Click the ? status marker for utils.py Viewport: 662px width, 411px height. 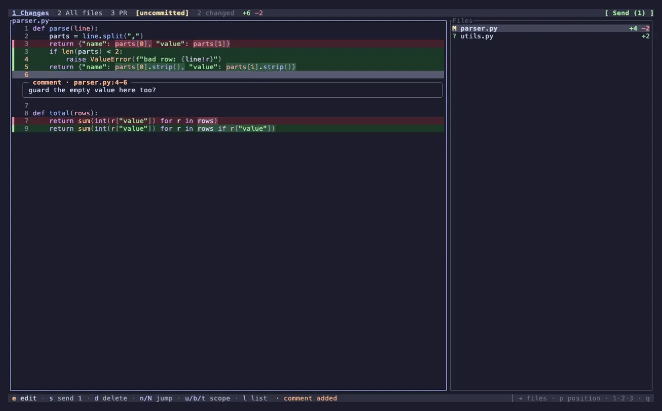(454, 36)
